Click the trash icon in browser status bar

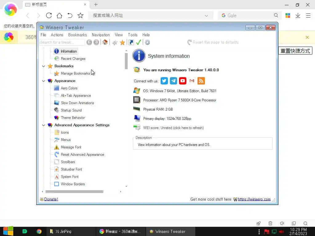[x=270, y=223]
